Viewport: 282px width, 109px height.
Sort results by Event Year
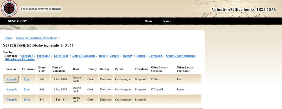click(x=61, y=56)
